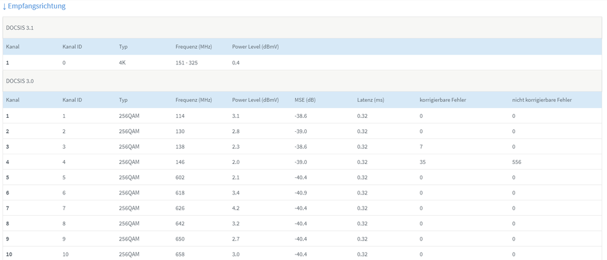Viewport: 607px width, 260px height.
Task: Click Typ header in DOCSIS 3.0 table
Action: (123, 100)
